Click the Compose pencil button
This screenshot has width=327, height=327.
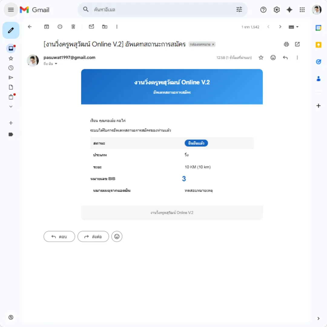(11, 30)
